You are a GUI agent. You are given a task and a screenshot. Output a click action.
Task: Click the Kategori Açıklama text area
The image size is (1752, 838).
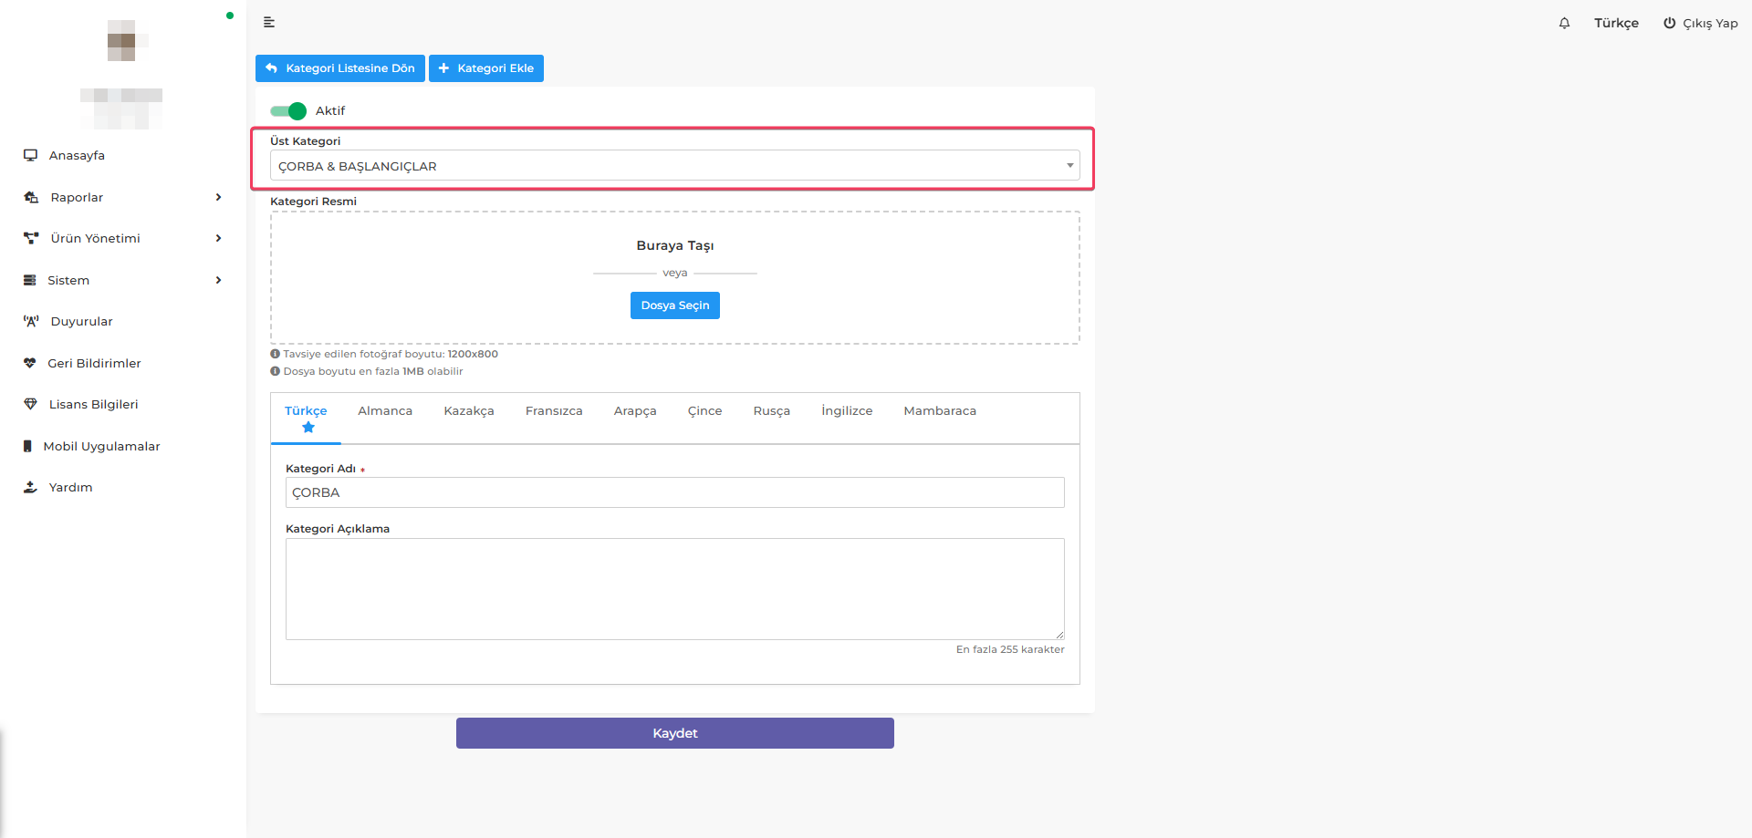(x=675, y=589)
